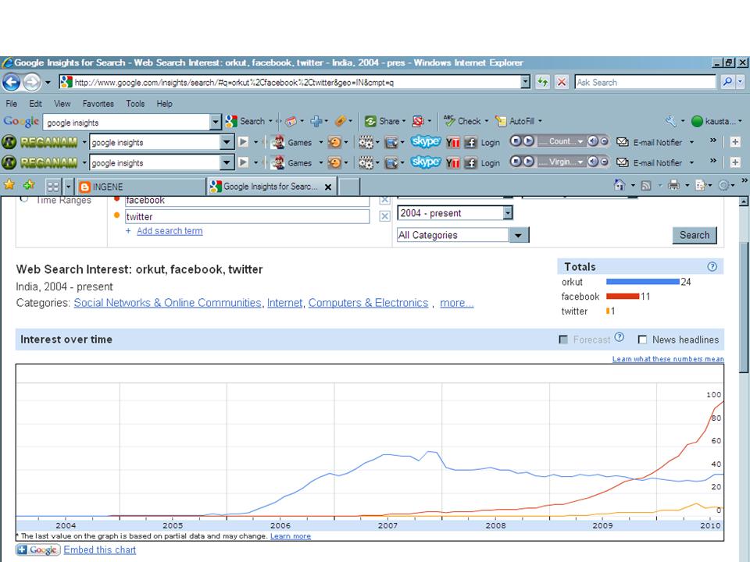Switch to the INGENE tab
750x562 pixels.
click(141, 187)
